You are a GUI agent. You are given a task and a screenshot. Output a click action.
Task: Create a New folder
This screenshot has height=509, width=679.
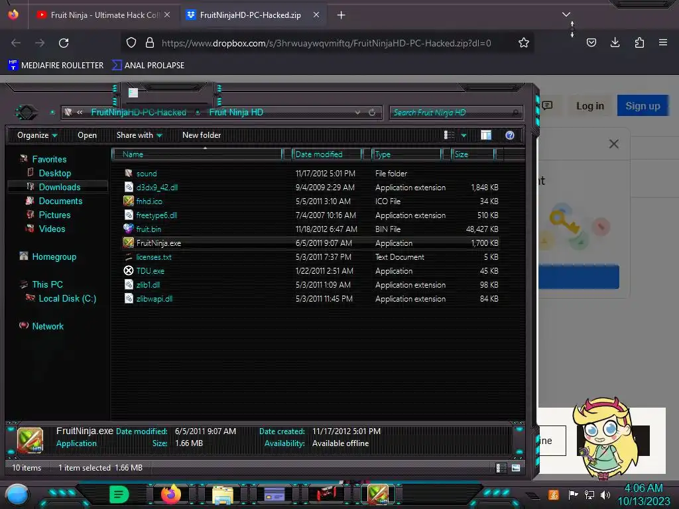click(202, 135)
